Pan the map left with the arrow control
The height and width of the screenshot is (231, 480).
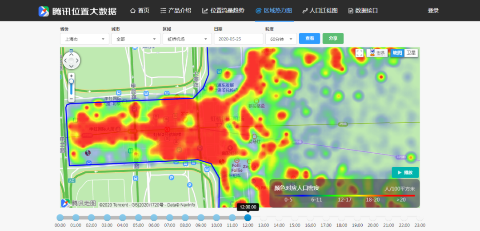[65, 60]
